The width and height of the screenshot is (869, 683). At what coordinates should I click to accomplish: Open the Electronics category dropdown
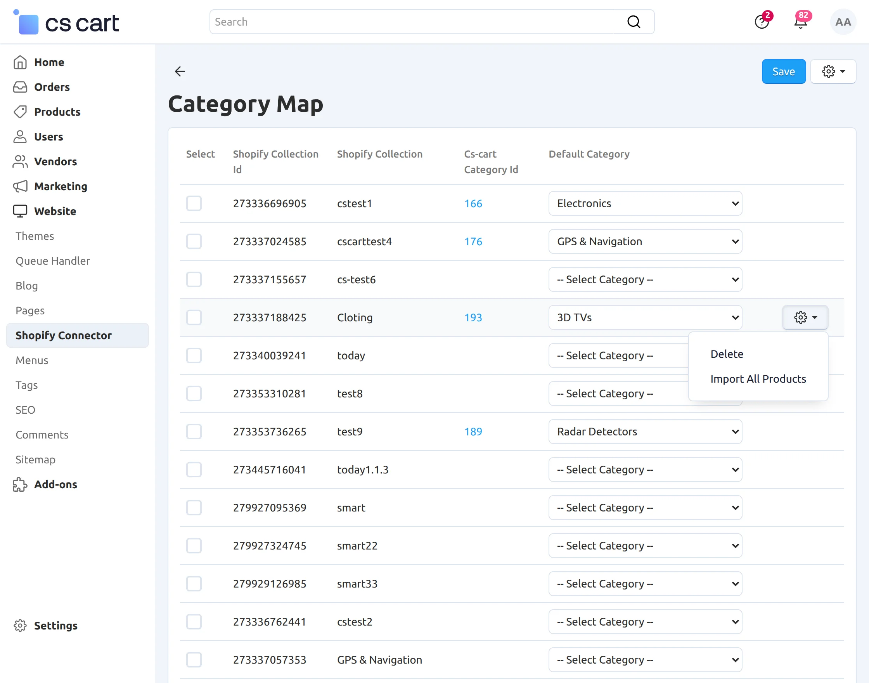coord(645,203)
